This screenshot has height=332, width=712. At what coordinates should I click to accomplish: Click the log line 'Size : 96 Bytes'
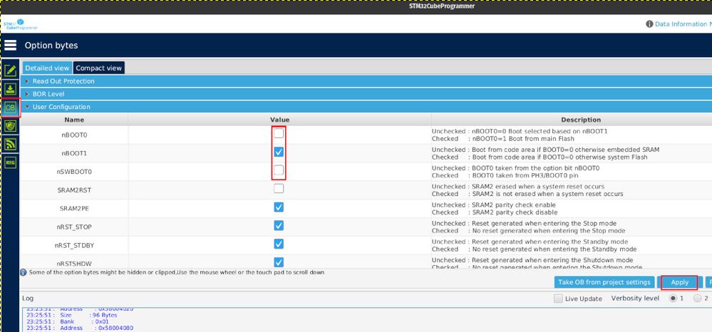pyautogui.click(x=72, y=315)
